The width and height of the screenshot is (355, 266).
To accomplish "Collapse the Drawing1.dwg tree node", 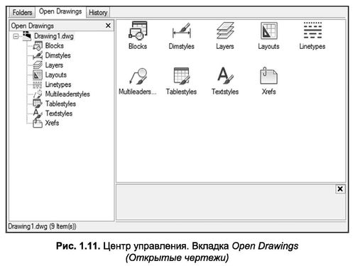I will 16,36.
